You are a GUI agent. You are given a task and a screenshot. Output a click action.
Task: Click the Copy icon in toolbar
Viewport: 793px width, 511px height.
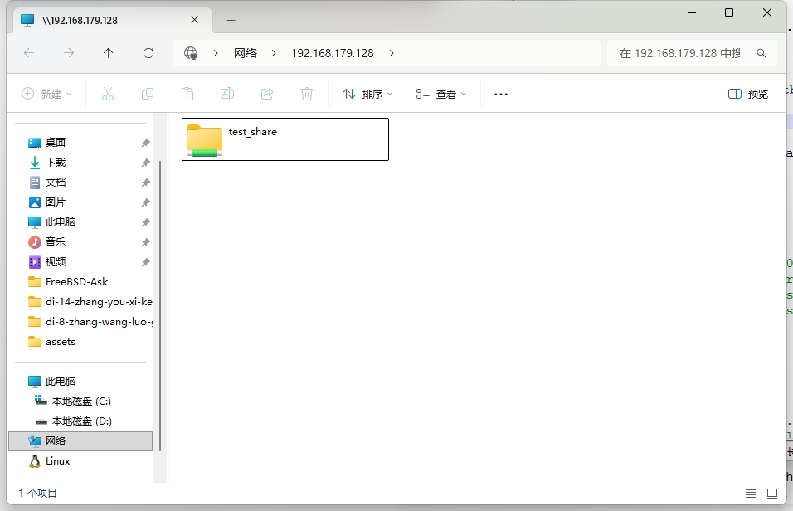point(148,94)
